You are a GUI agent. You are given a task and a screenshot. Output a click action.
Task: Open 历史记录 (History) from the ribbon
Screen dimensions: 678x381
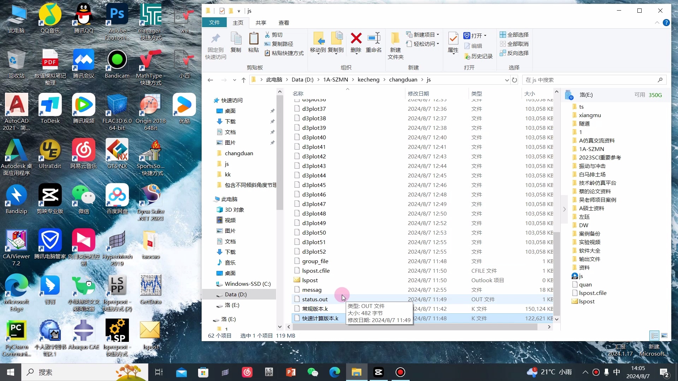point(478,56)
